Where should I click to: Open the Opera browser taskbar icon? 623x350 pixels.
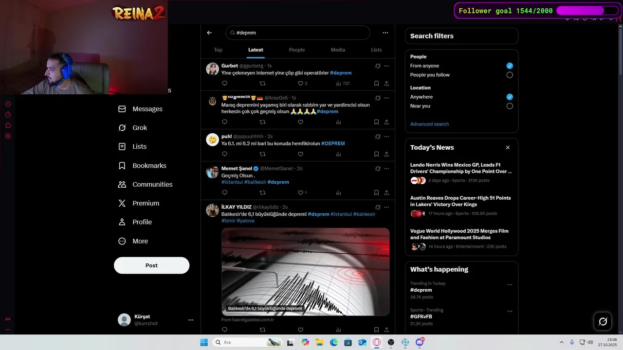[377, 342]
